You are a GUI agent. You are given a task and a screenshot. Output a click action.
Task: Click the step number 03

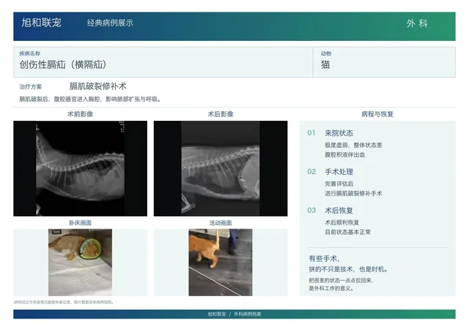pyautogui.click(x=311, y=210)
